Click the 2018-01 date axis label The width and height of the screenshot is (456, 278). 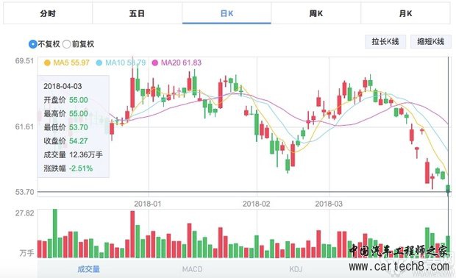click(x=147, y=204)
